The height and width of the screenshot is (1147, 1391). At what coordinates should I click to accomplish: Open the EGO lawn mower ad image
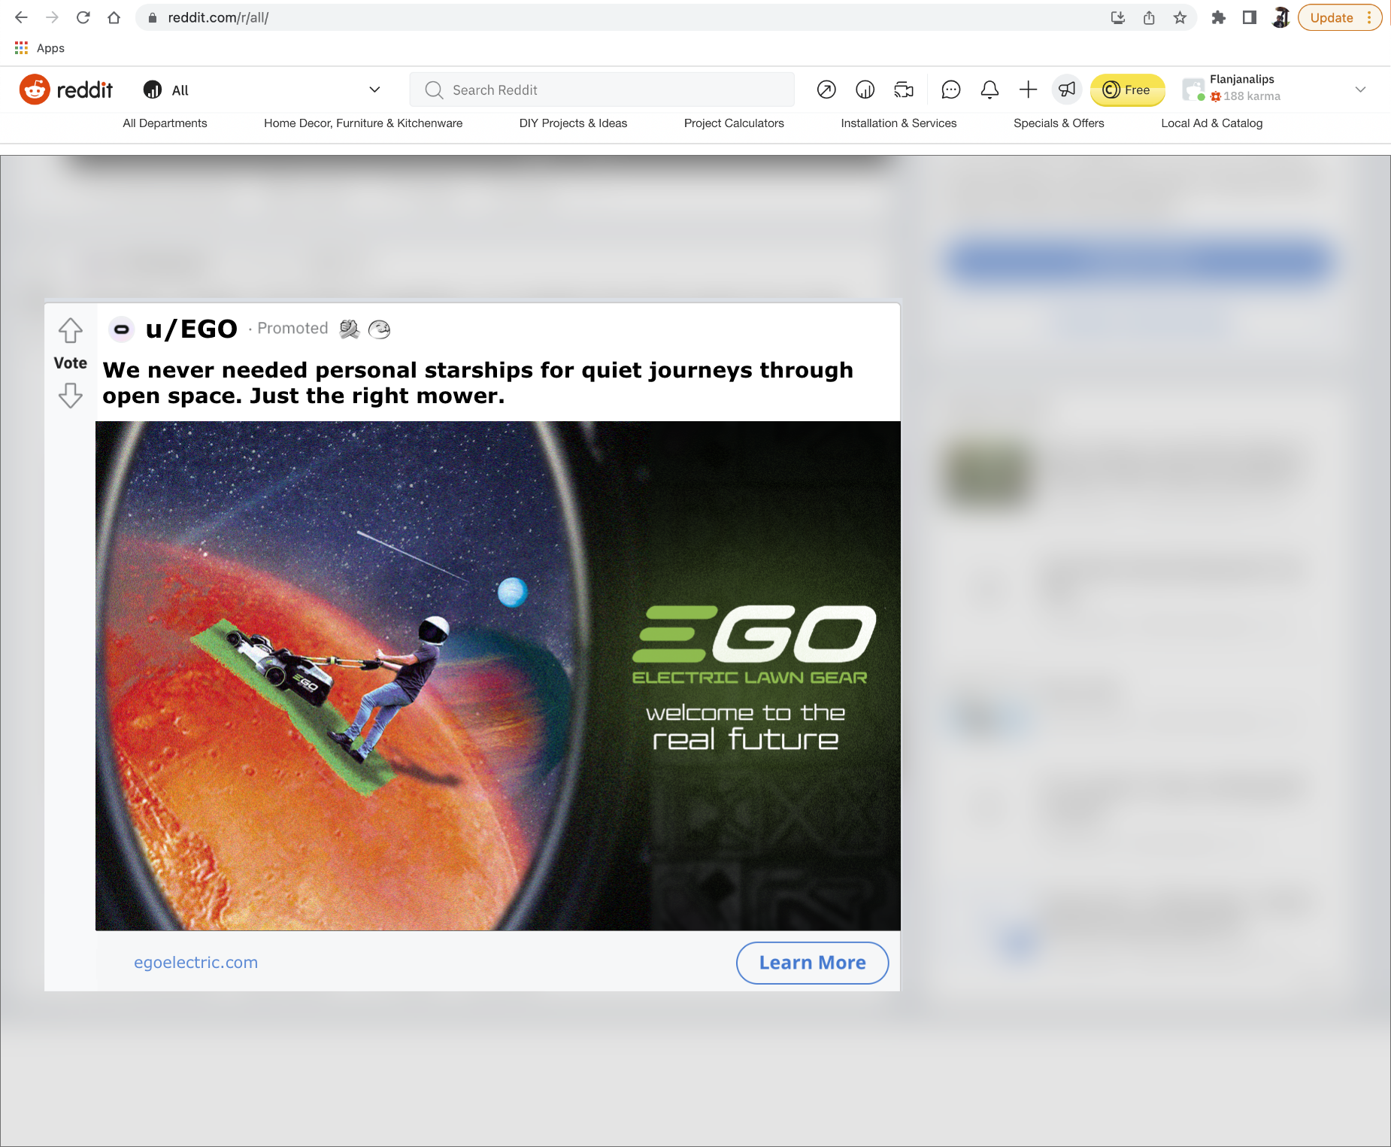pos(498,675)
